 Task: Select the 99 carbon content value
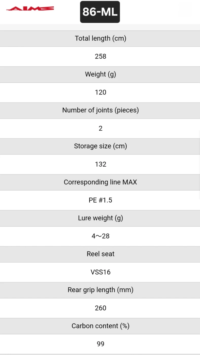click(101, 344)
